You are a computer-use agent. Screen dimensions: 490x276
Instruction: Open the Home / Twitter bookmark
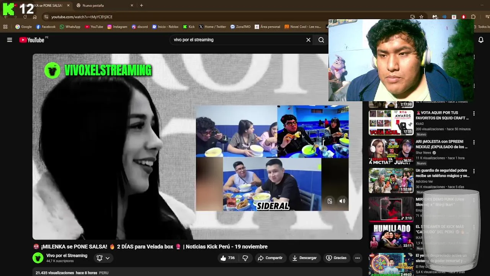pos(212,27)
